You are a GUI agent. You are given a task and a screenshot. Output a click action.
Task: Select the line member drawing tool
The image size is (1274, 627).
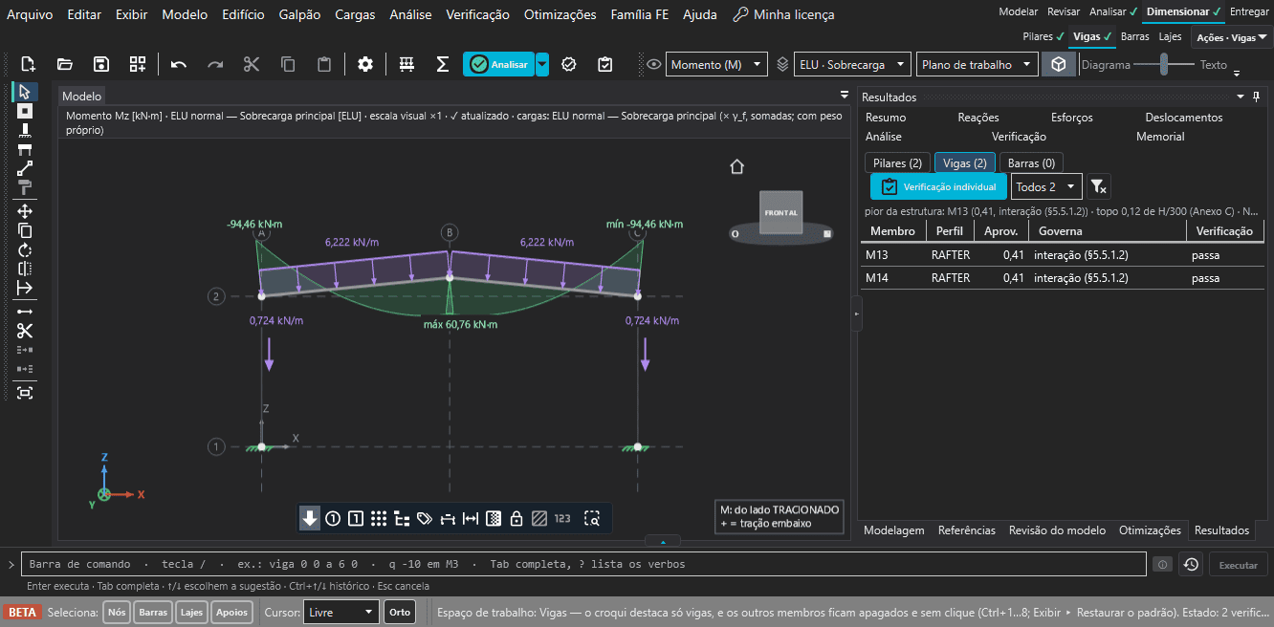pyautogui.click(x=25, y=168)
